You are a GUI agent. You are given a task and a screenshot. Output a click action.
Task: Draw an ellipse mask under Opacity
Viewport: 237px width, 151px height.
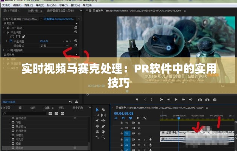[12, 37]
